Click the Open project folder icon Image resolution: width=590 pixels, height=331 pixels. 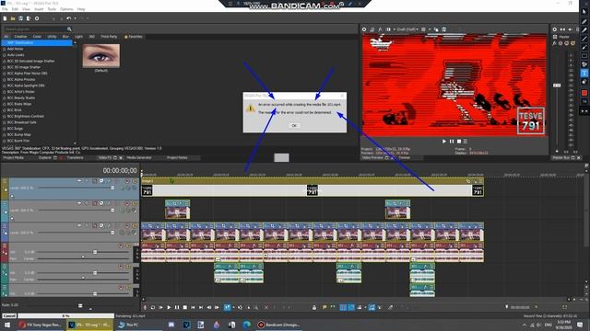(x=13, y=18)
